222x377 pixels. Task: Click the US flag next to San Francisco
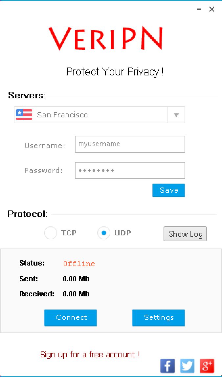click(23, 115)
